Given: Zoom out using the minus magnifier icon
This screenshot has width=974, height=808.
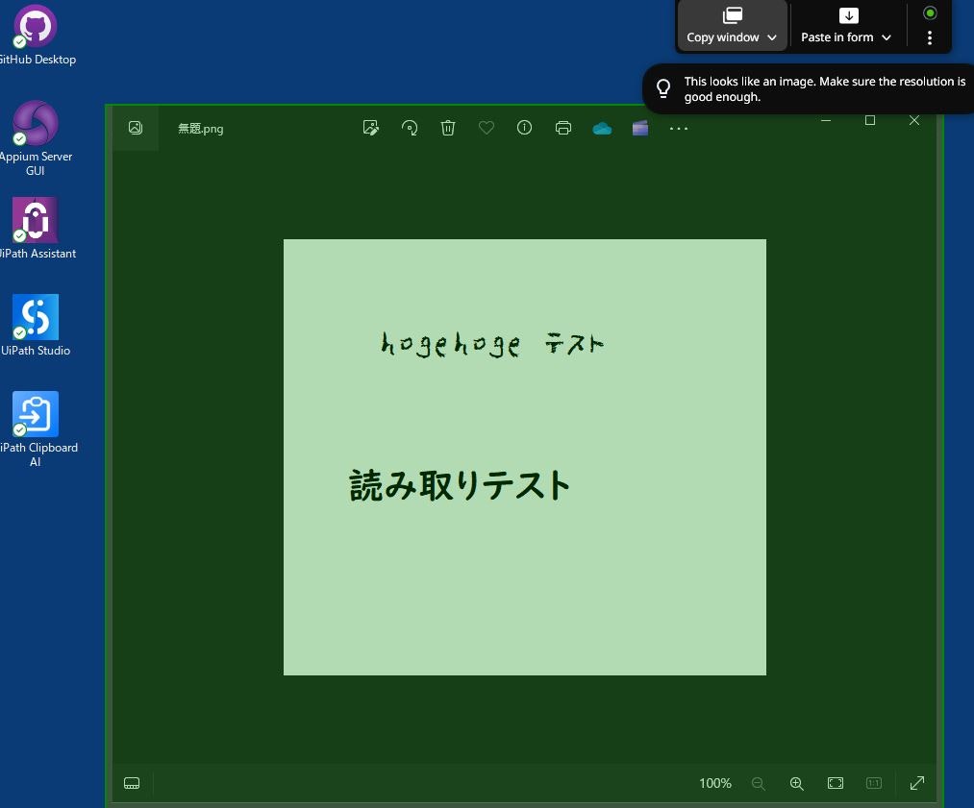Looking at the screenshot, I should click(x=758, y=783).
